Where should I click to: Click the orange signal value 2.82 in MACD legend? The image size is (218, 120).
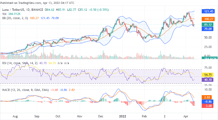click(71, 90)
